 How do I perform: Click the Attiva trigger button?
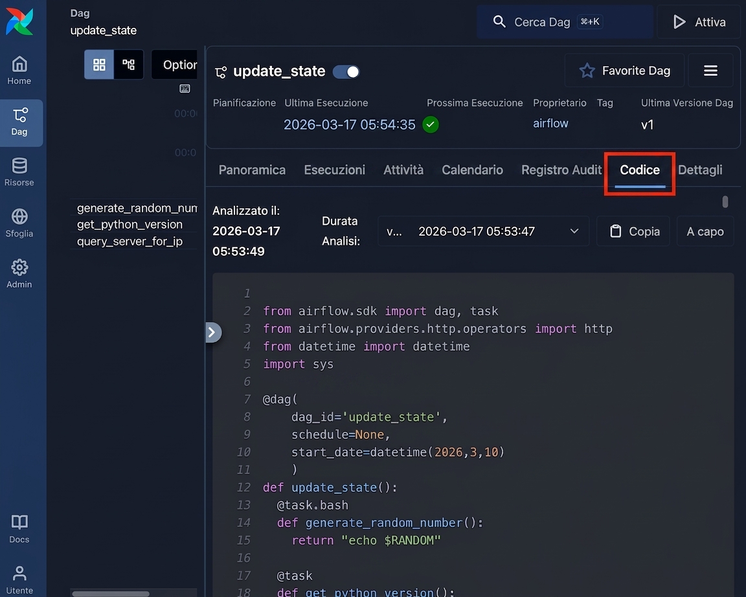click(x=699, y=22)
